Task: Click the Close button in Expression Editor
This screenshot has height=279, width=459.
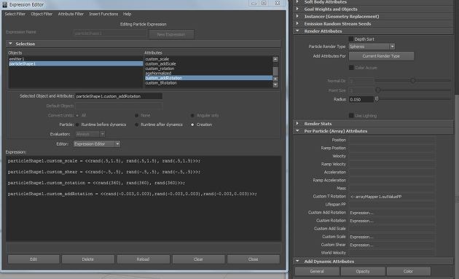Action: pyautogui.click(x=254, y=259)
